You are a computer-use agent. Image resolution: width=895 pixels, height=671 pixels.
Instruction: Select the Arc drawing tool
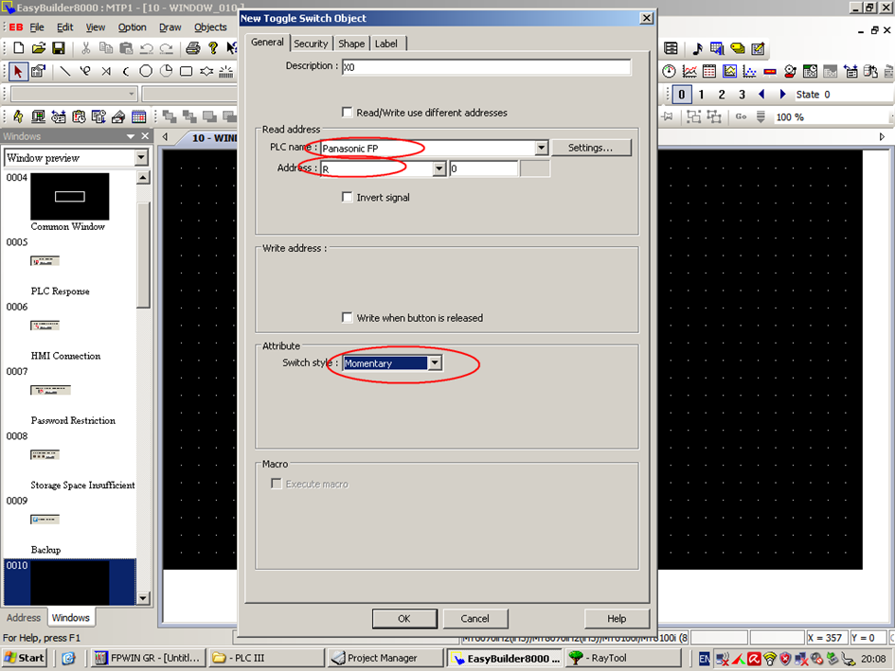(127, 71)
